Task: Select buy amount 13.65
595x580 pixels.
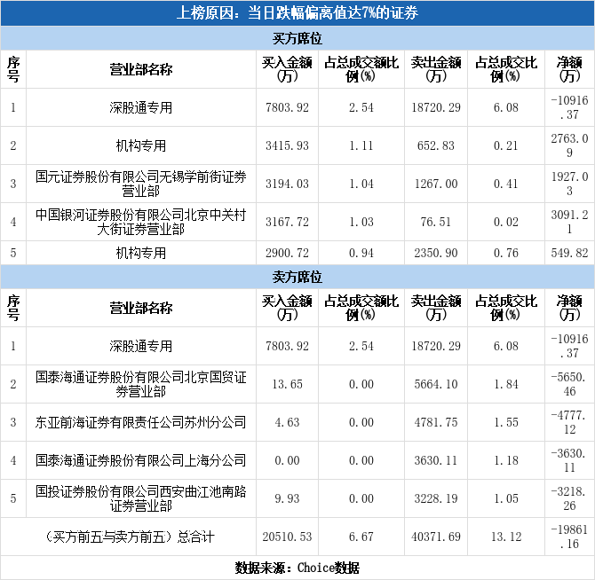Action: click(287, 385)
